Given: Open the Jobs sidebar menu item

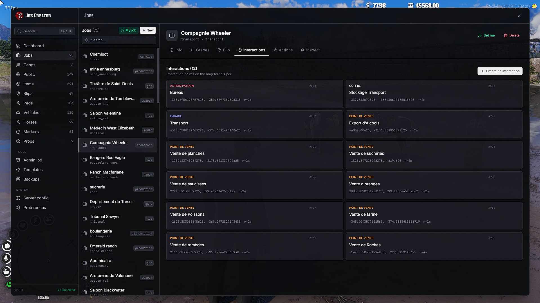Looking at the screenshot, I should [44, 55].
